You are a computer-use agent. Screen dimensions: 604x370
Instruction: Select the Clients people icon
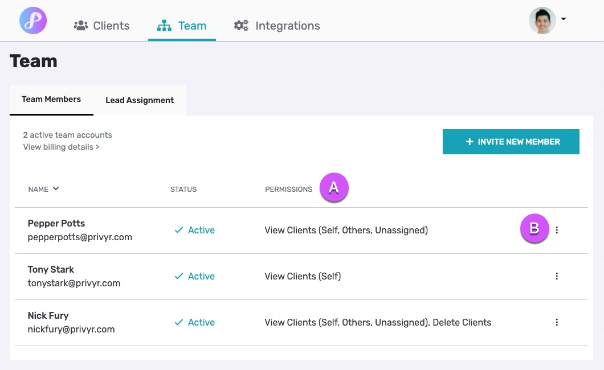(x=80, y=25)
